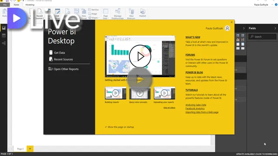Click the blue help icon at top right
Viewport: 278px width, 156px height.
click(276, 5)
